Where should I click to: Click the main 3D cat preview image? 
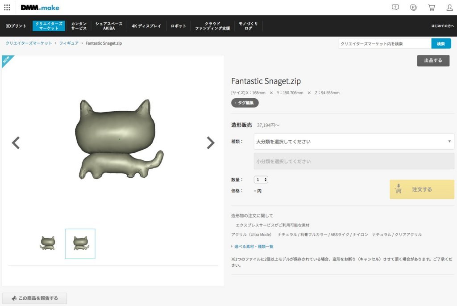[119, 139]
